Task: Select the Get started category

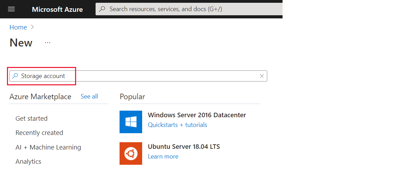Action: [x=32, y=118]
